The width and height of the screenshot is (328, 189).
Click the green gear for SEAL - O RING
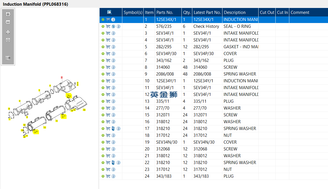(x=103, y=26)
